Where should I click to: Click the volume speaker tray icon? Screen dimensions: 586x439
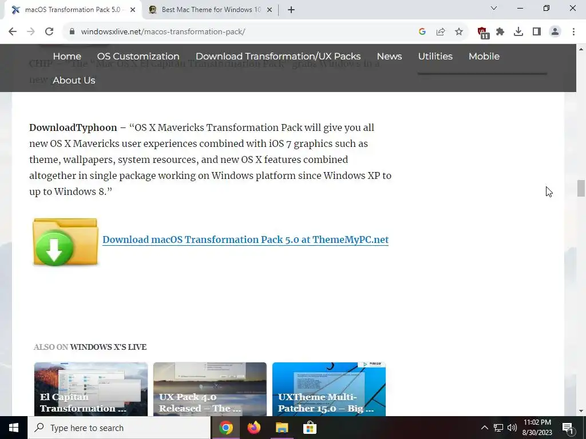click(x=512, y=428)
